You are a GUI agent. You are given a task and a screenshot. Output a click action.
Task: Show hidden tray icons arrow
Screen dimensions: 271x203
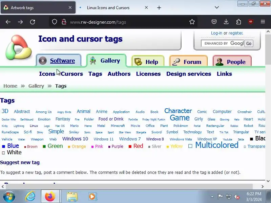[212, 197]
